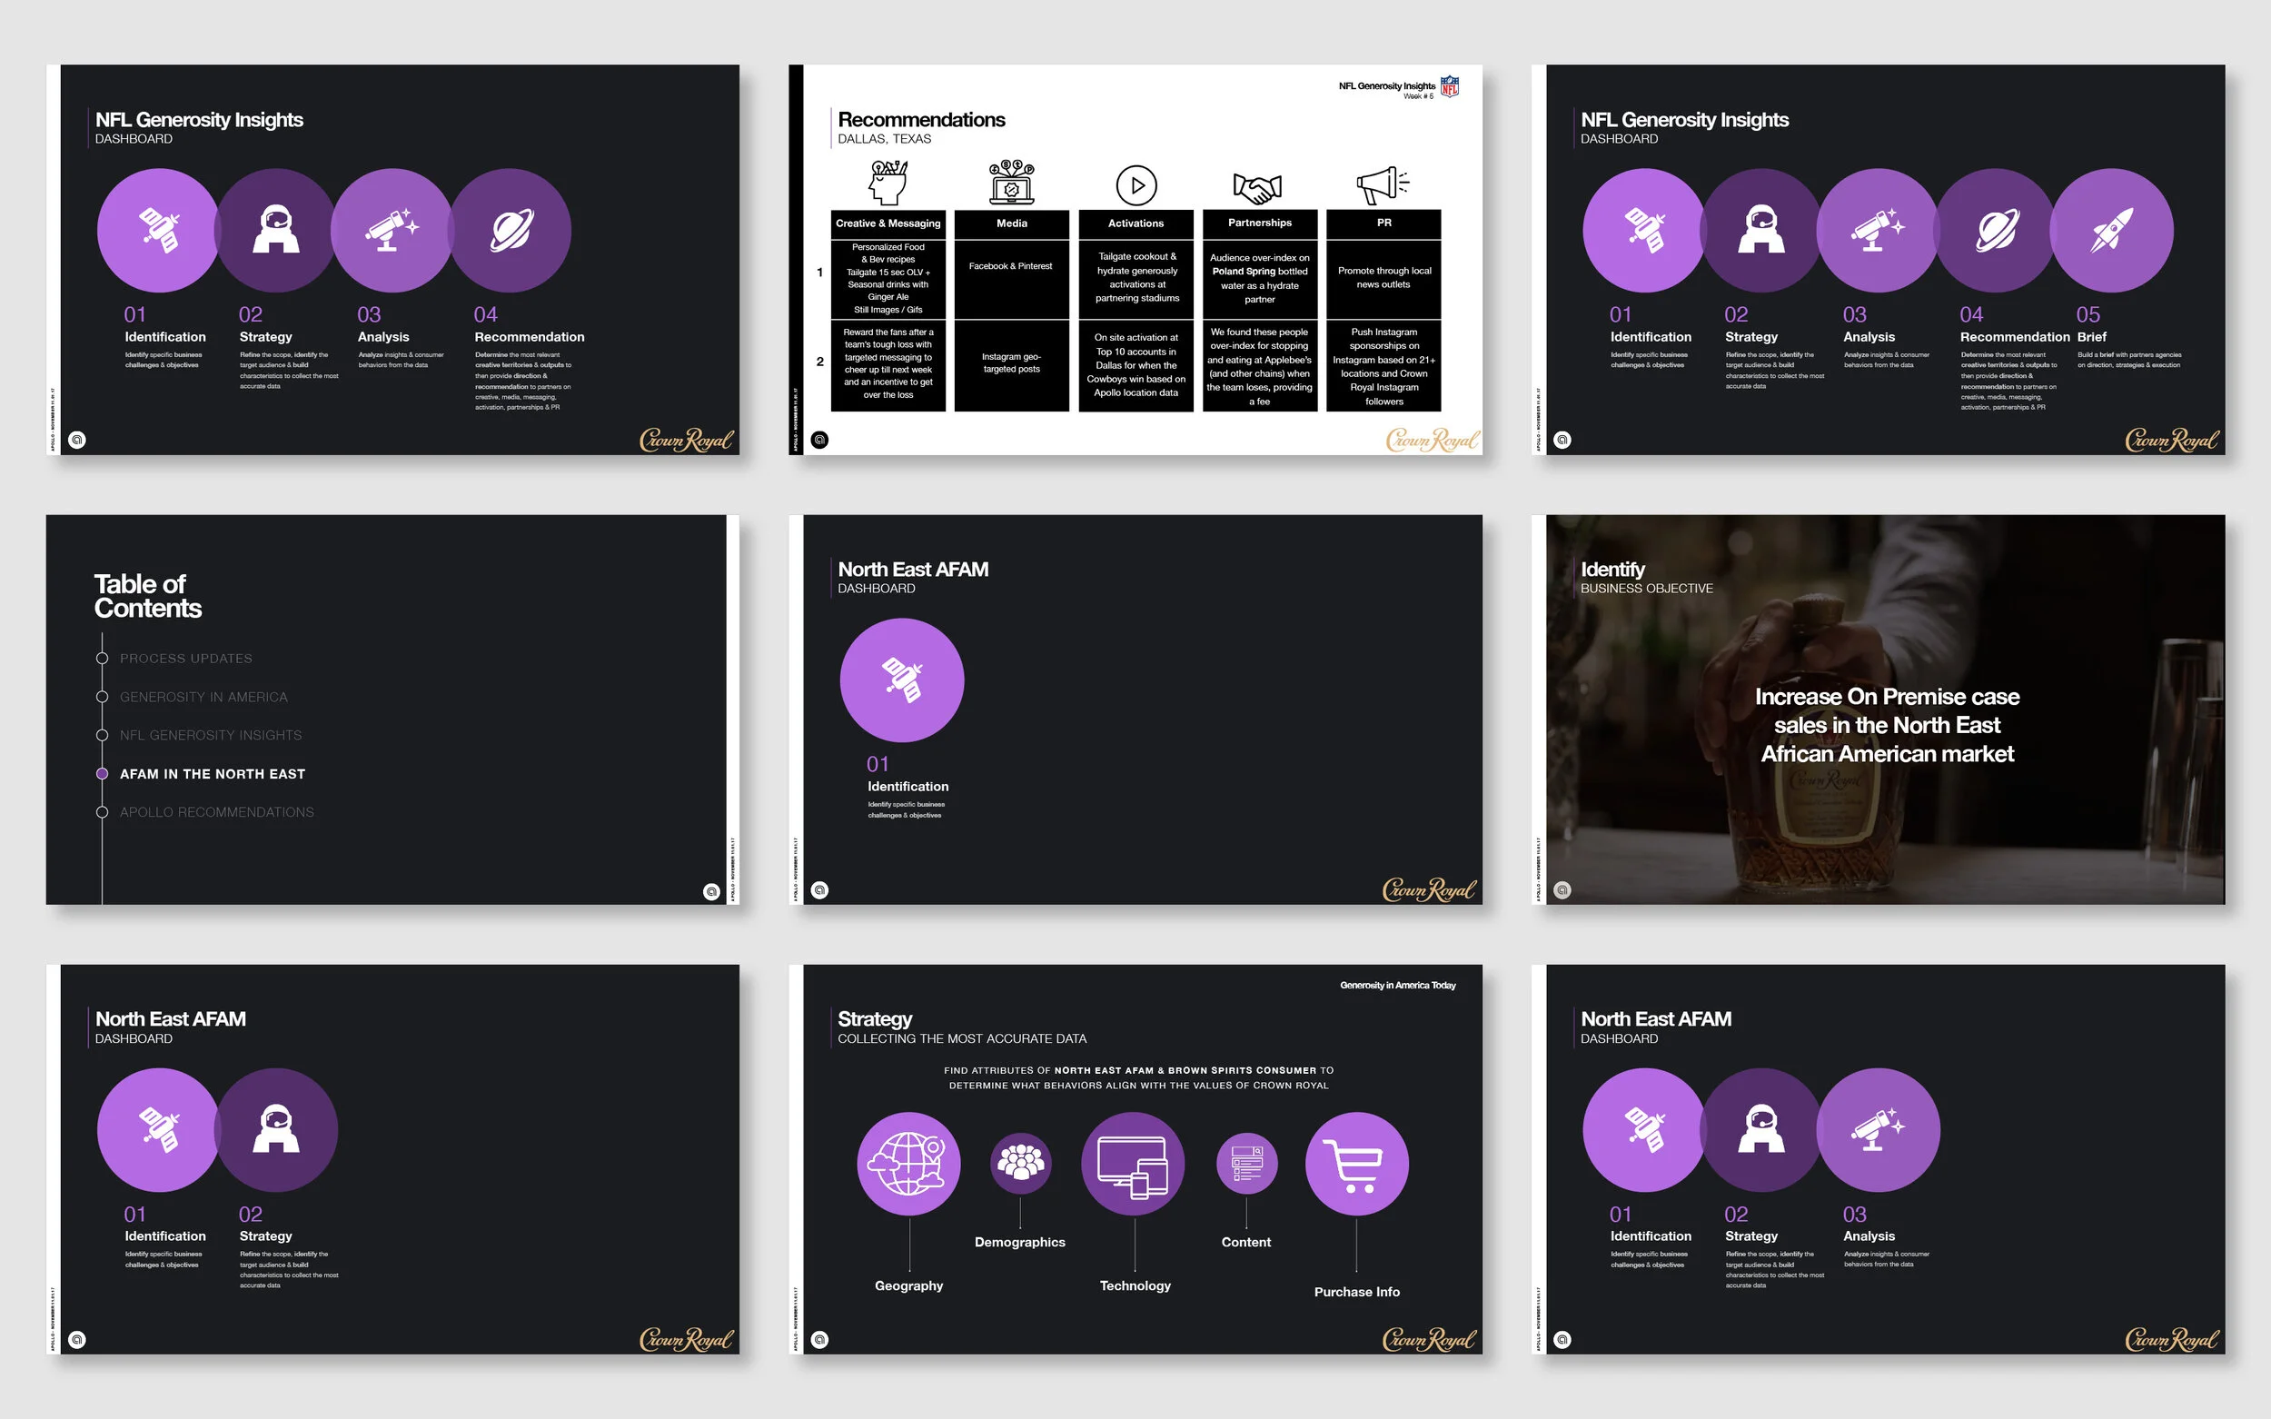The width and height of the screenshot is (2271, 1419).
Task: Select the telescope icon on the three-step North East AFAM slide
Action: [1879, 1130]
